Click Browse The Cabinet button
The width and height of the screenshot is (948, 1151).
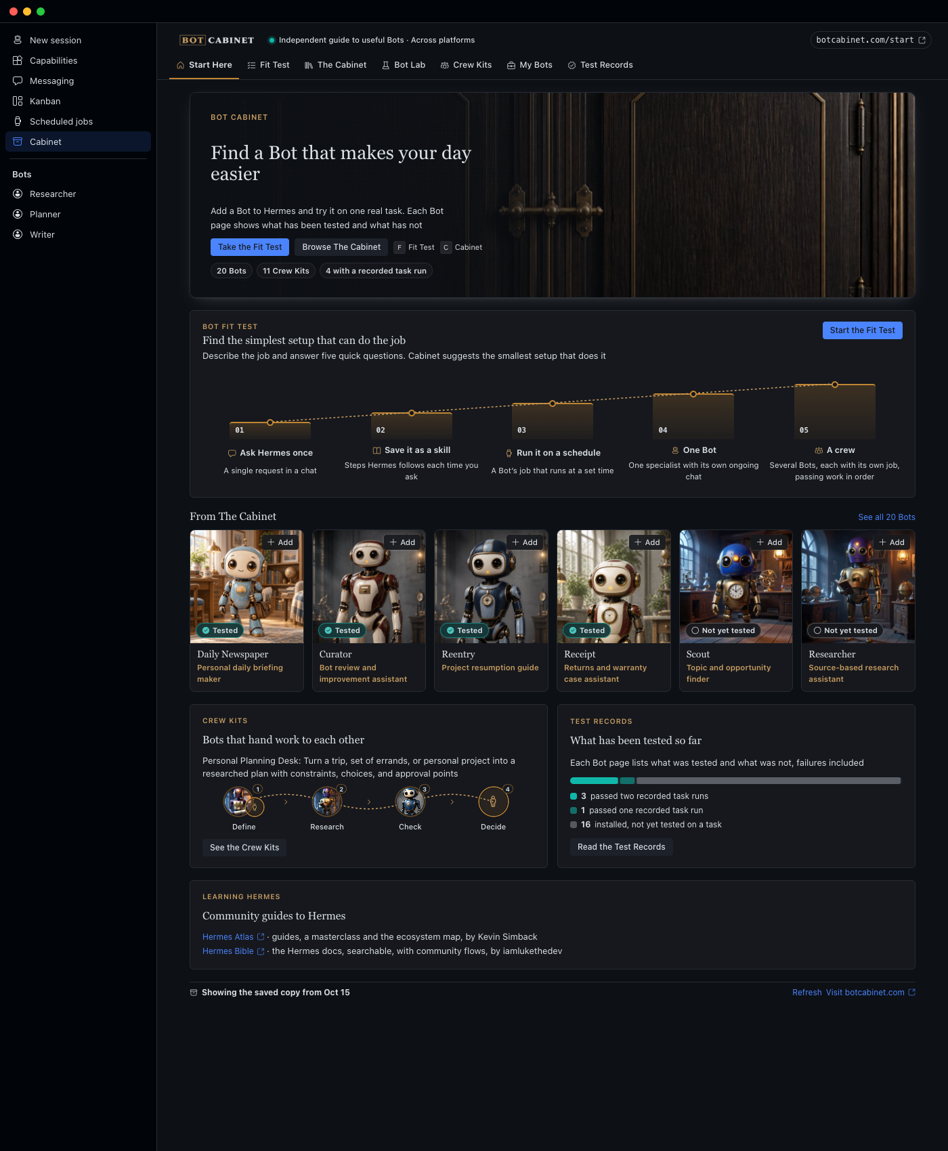click(x=341, y=247)
